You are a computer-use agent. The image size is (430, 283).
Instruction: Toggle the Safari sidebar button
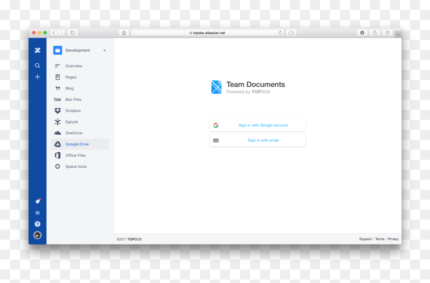[72, 33]
